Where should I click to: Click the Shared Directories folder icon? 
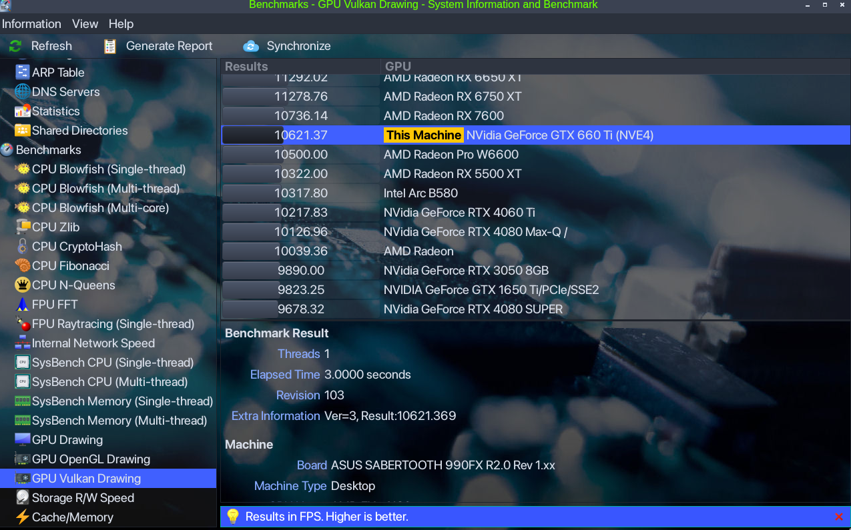point(23,130)
